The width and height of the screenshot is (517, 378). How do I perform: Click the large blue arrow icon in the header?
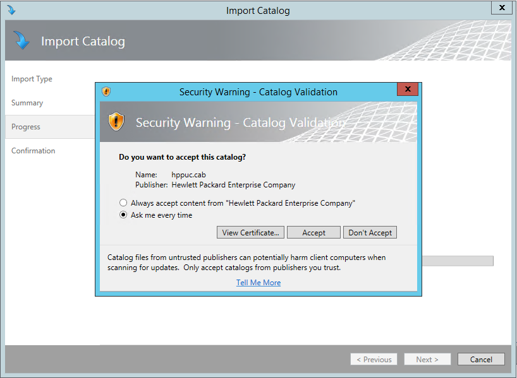tap(22, 40)
